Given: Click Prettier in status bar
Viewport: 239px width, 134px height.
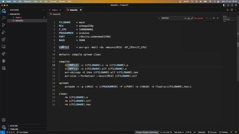Looking at the screenshot, I should click(x=223, y=133).
